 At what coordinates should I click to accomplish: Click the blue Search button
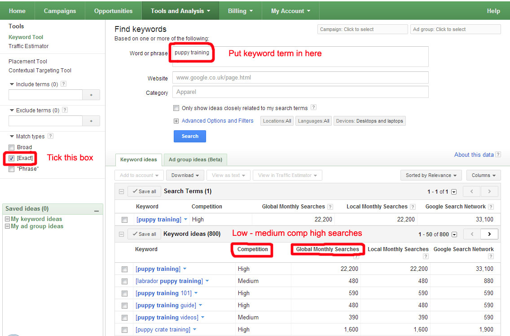190,136
